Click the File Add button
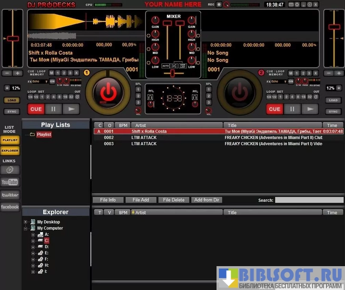 coord(140,200)
